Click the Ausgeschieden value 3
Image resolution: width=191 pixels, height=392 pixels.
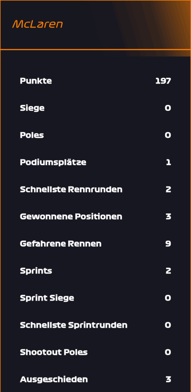tap(168, 379)
